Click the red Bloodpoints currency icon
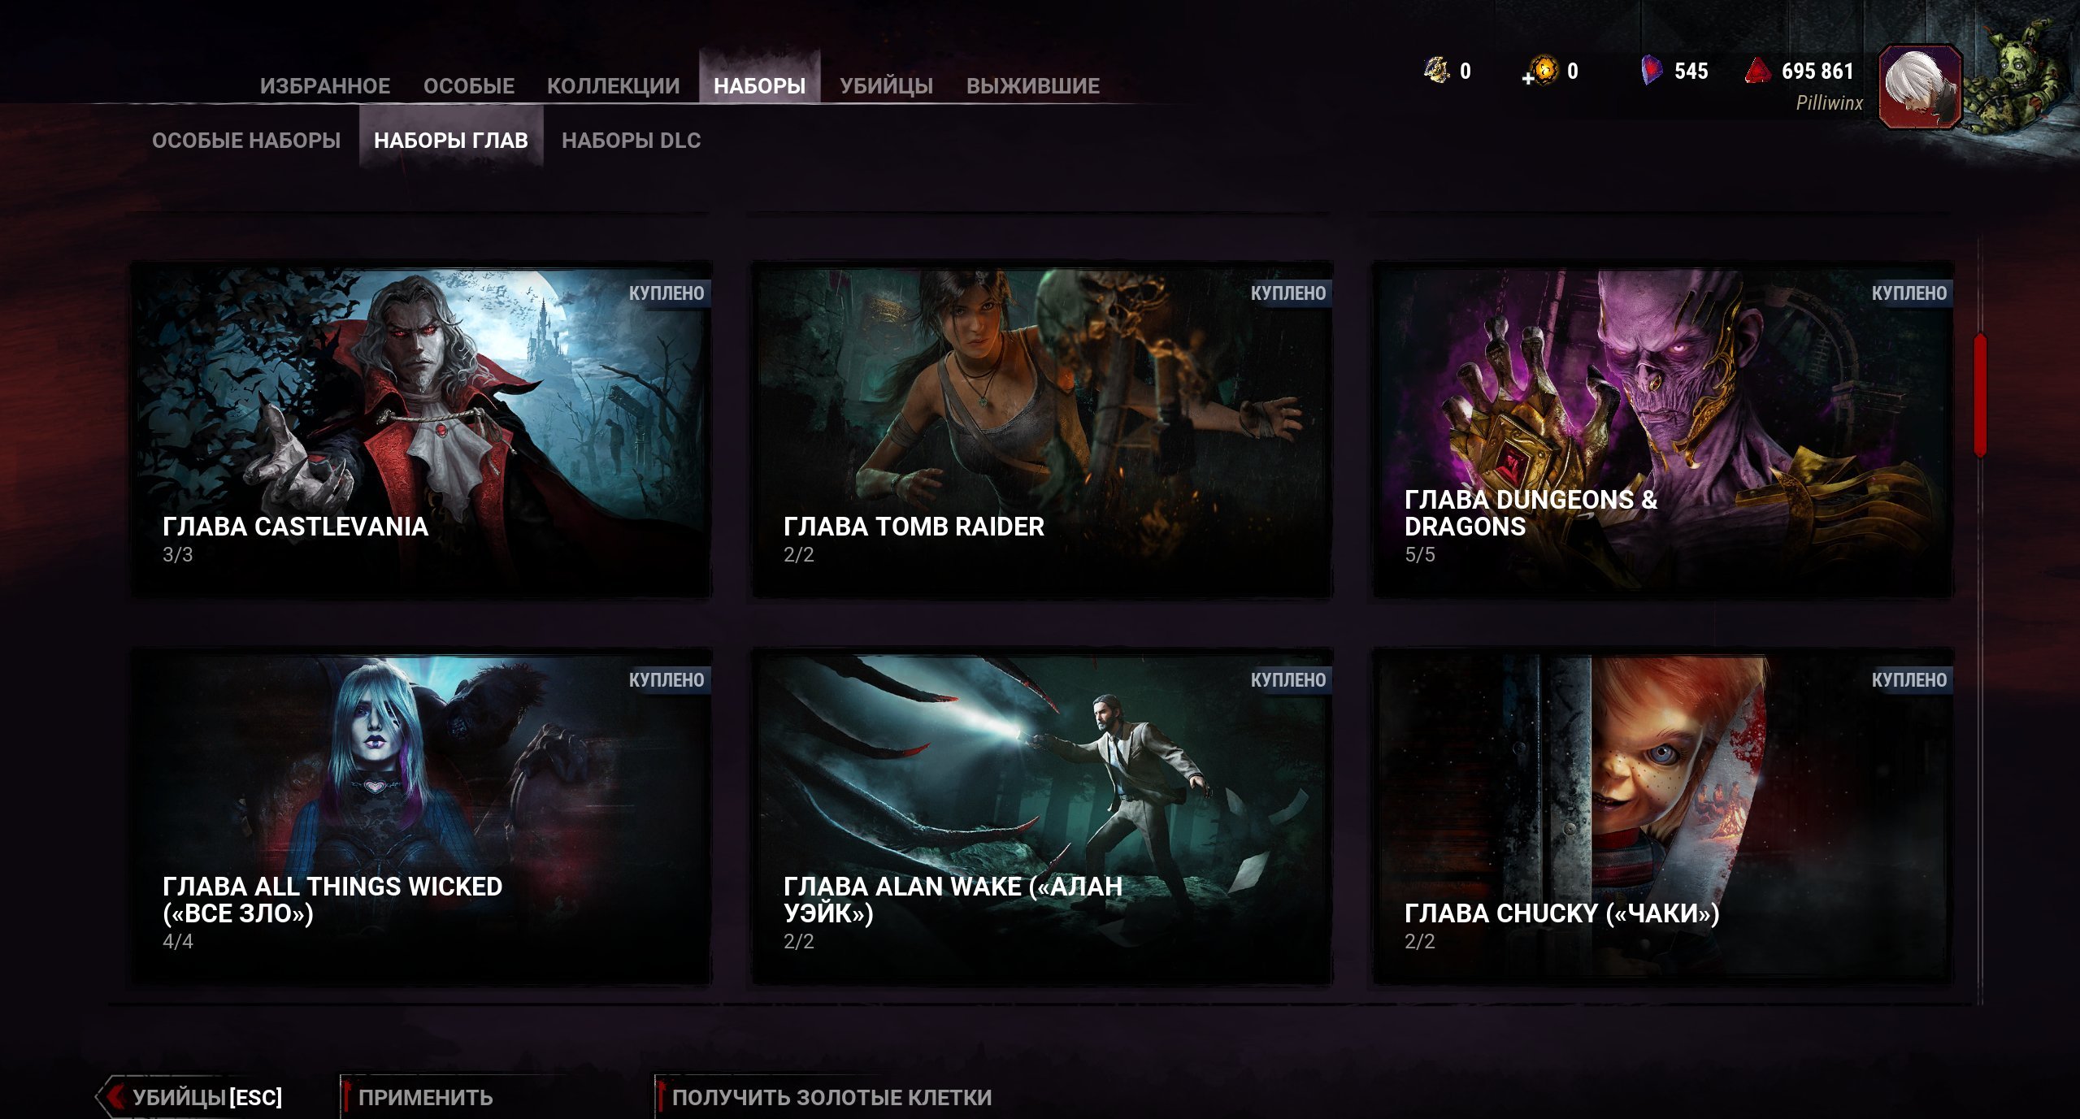 click(1758, 71)
